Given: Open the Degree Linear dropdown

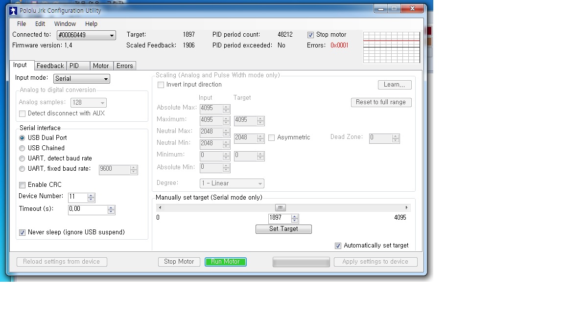Looking at the screenshot, I should pos(232,183).
